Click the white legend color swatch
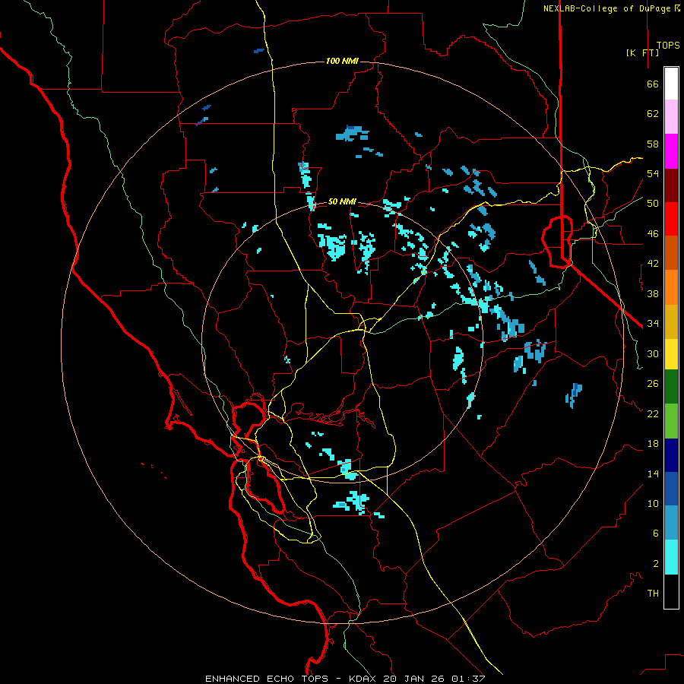This screenshot has width=684, height=684. point(671,84)
